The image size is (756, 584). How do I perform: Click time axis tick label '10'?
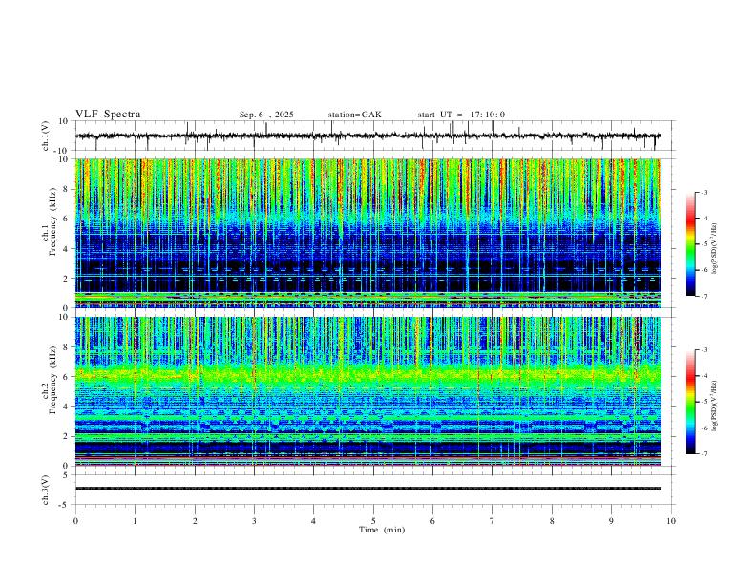671,521
